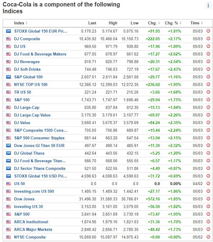Click the clock icon in NYSE Composite row

pyautogui.click(x=208, y=237)
